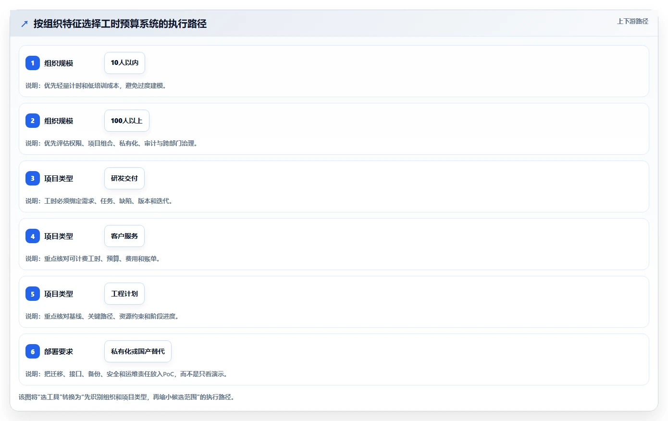
Task: Click the heading 按组织特征选择工时预算系统的执行路径
Action: (x=120, y=24)
